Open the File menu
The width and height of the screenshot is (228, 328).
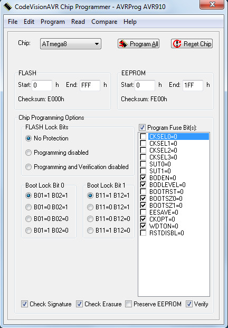13,22
